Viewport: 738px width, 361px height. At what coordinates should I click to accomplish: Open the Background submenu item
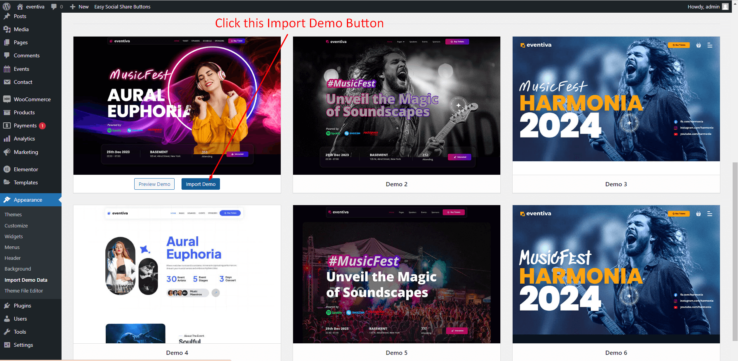pyautogui.click(x=18, y=269)
